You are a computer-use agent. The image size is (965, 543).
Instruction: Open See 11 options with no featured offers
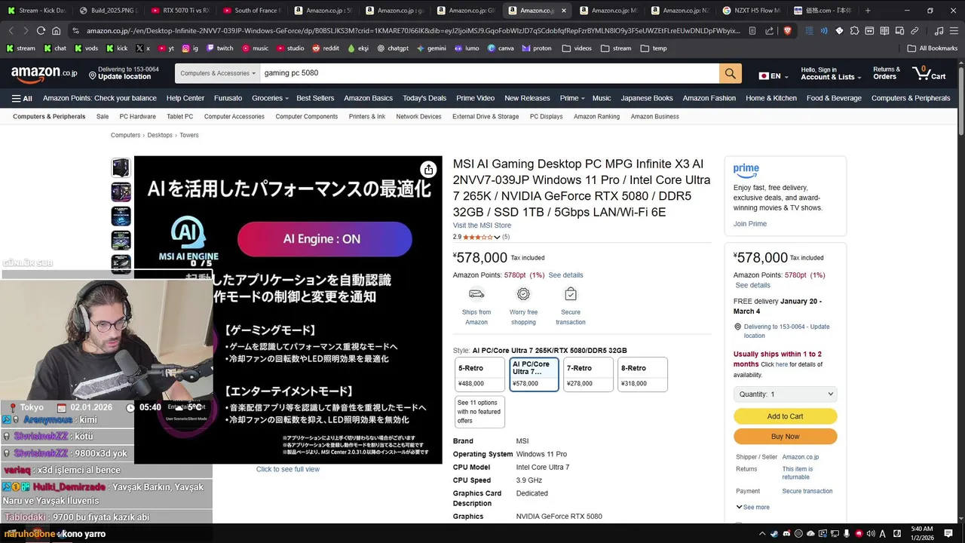click(479, 412)
